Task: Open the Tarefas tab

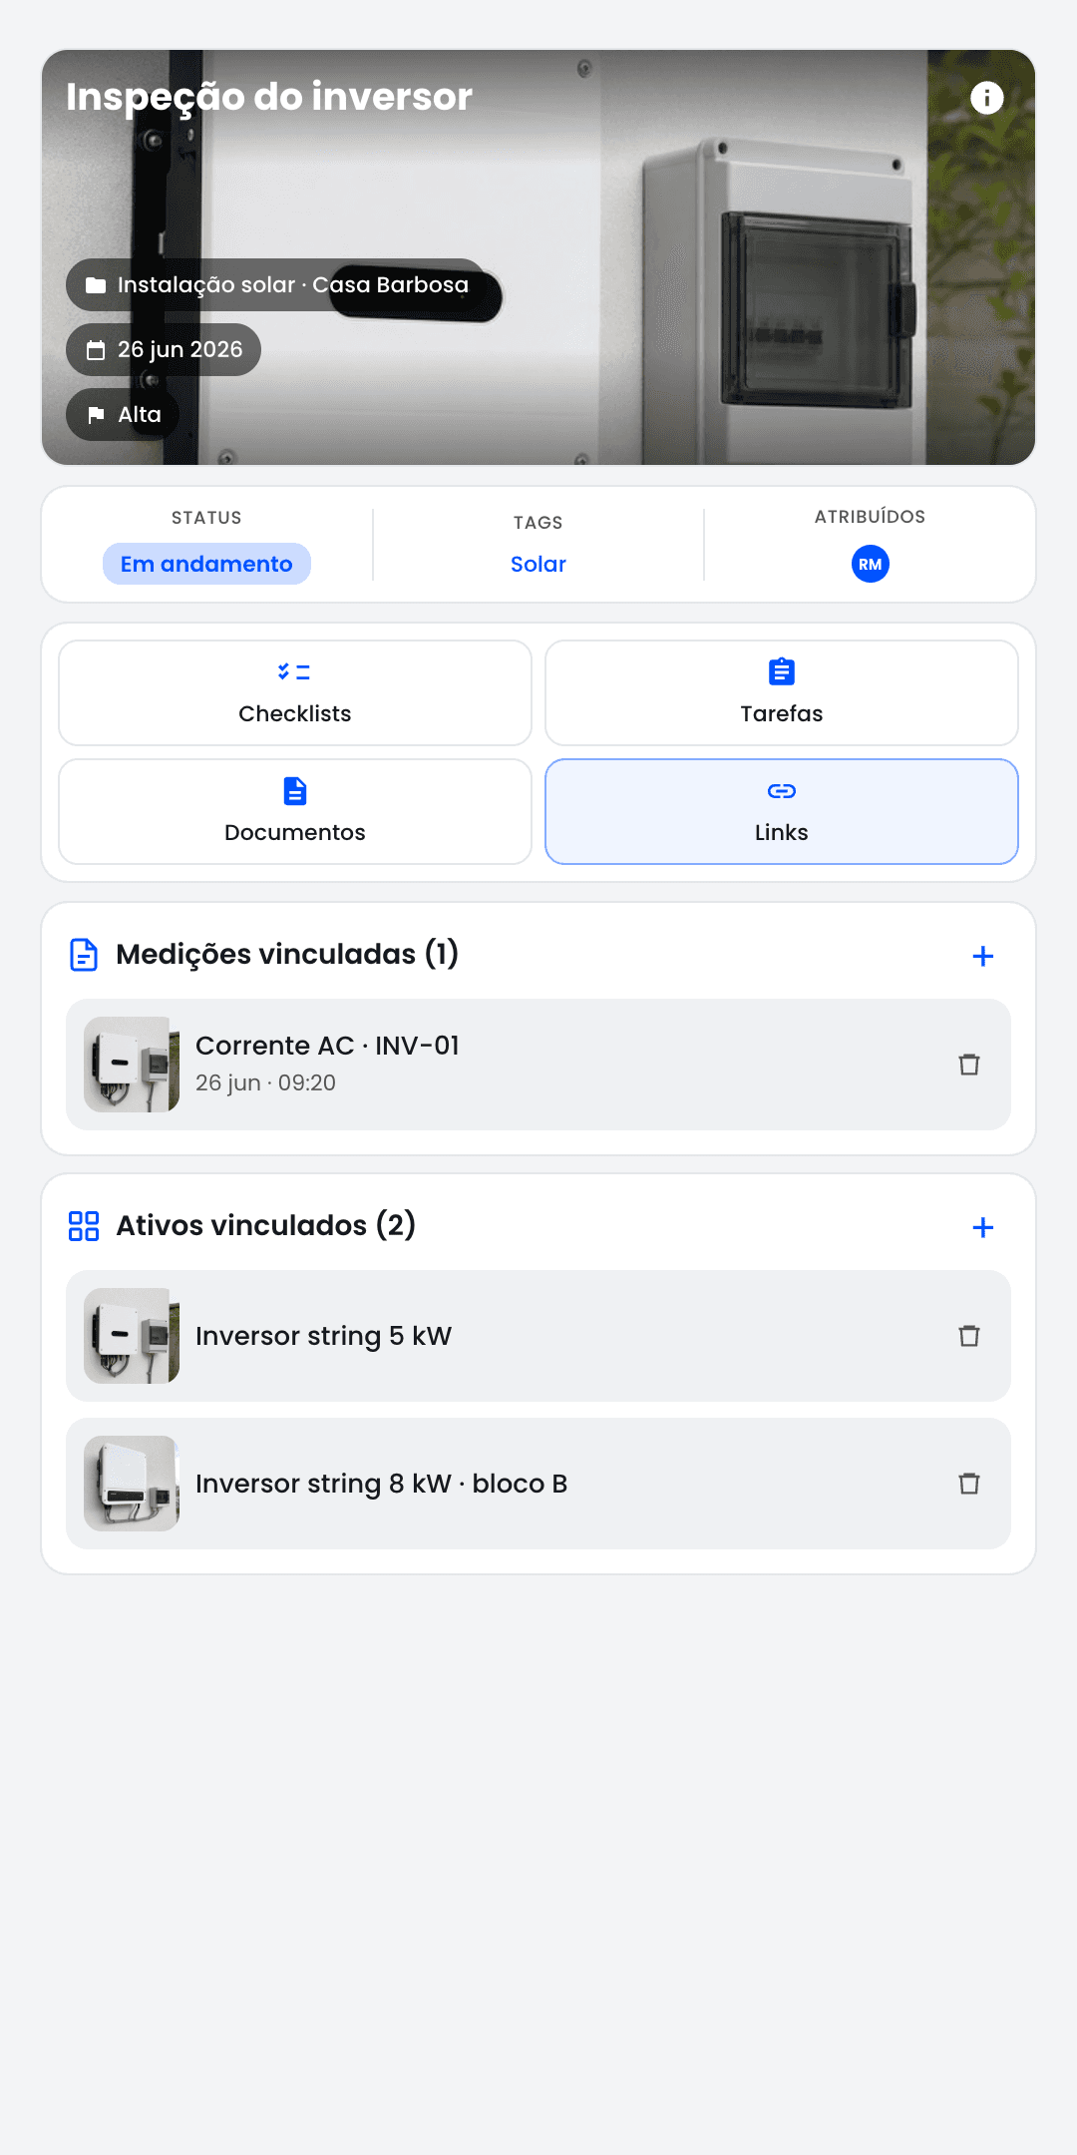Action: point(782,692)
